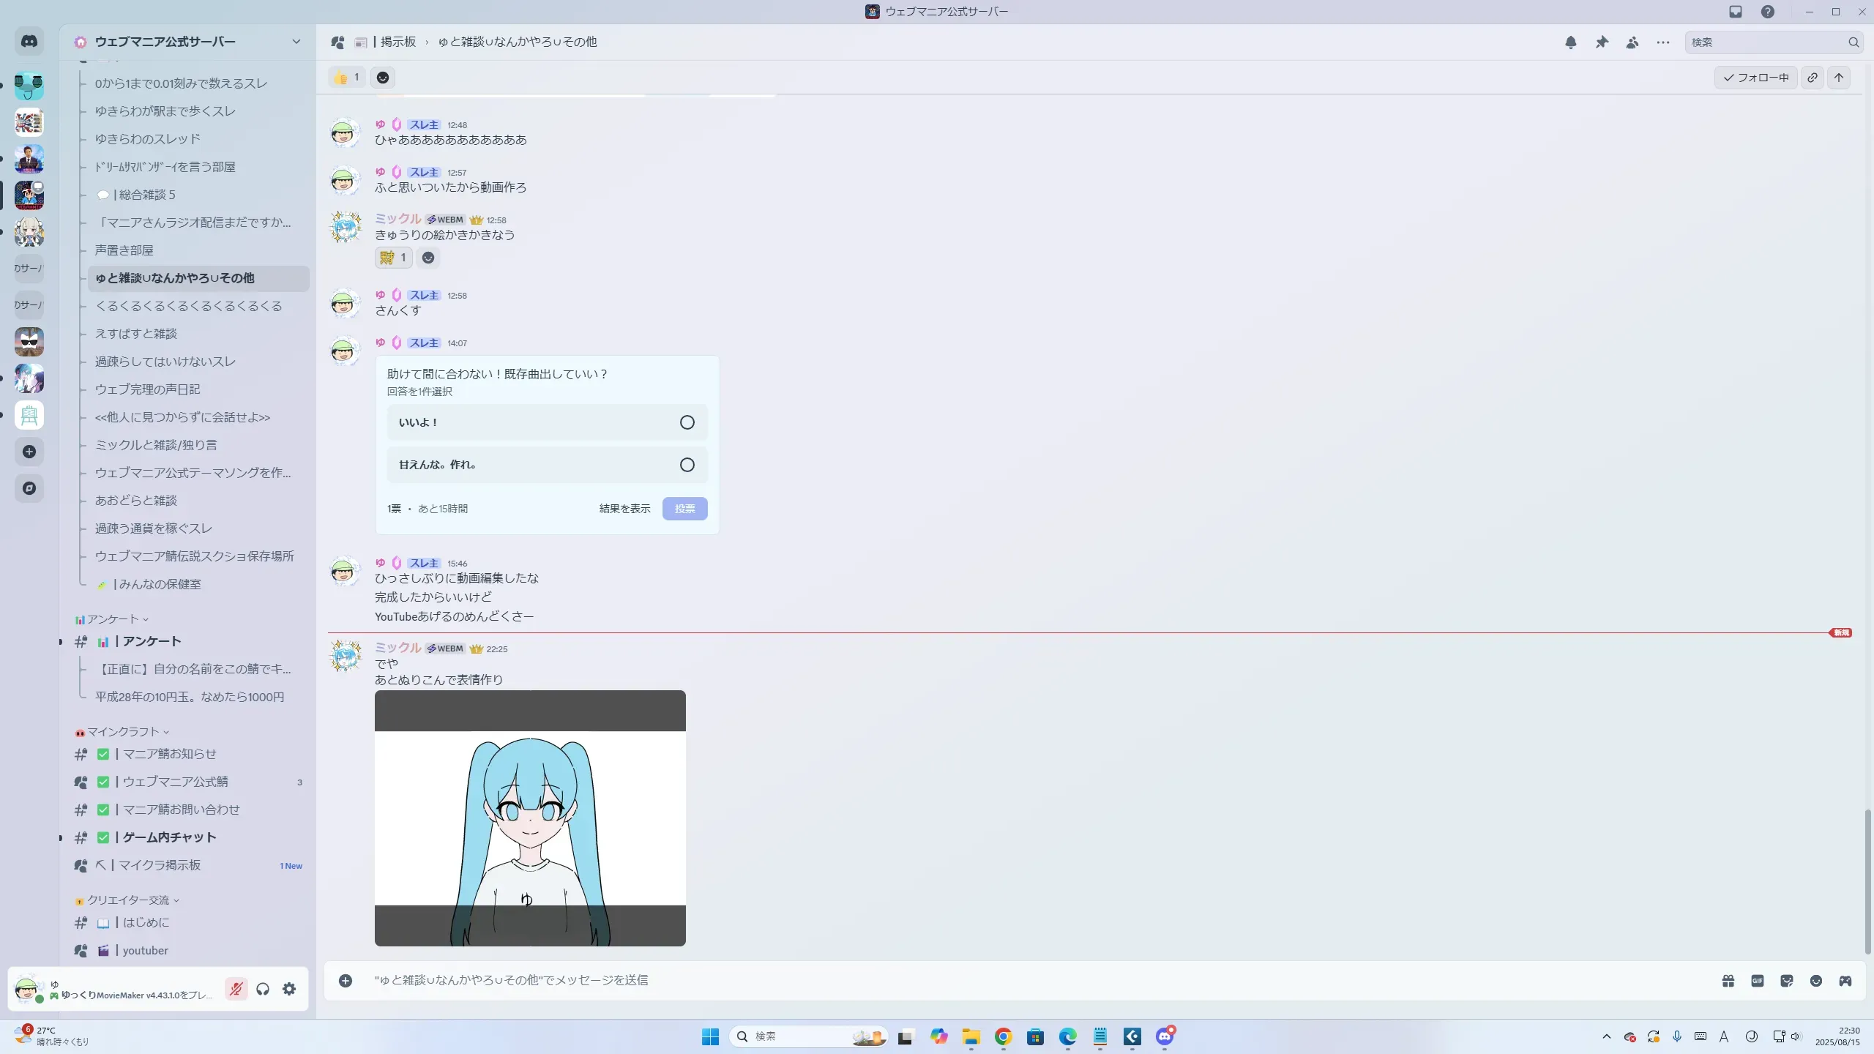
Task: Toggle microphone mute button
Action: click(236, 989)
